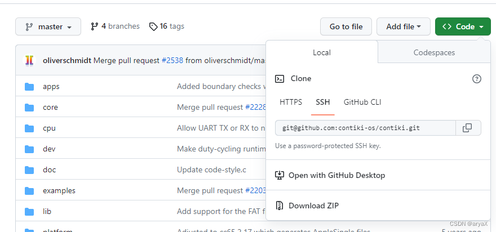Expand the Add file dropdown
Image resolution: width=496 pixels, height=232 pixels.
point(404,26)
